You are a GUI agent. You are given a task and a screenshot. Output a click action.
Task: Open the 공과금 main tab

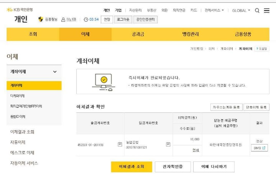tap(138, 34)
